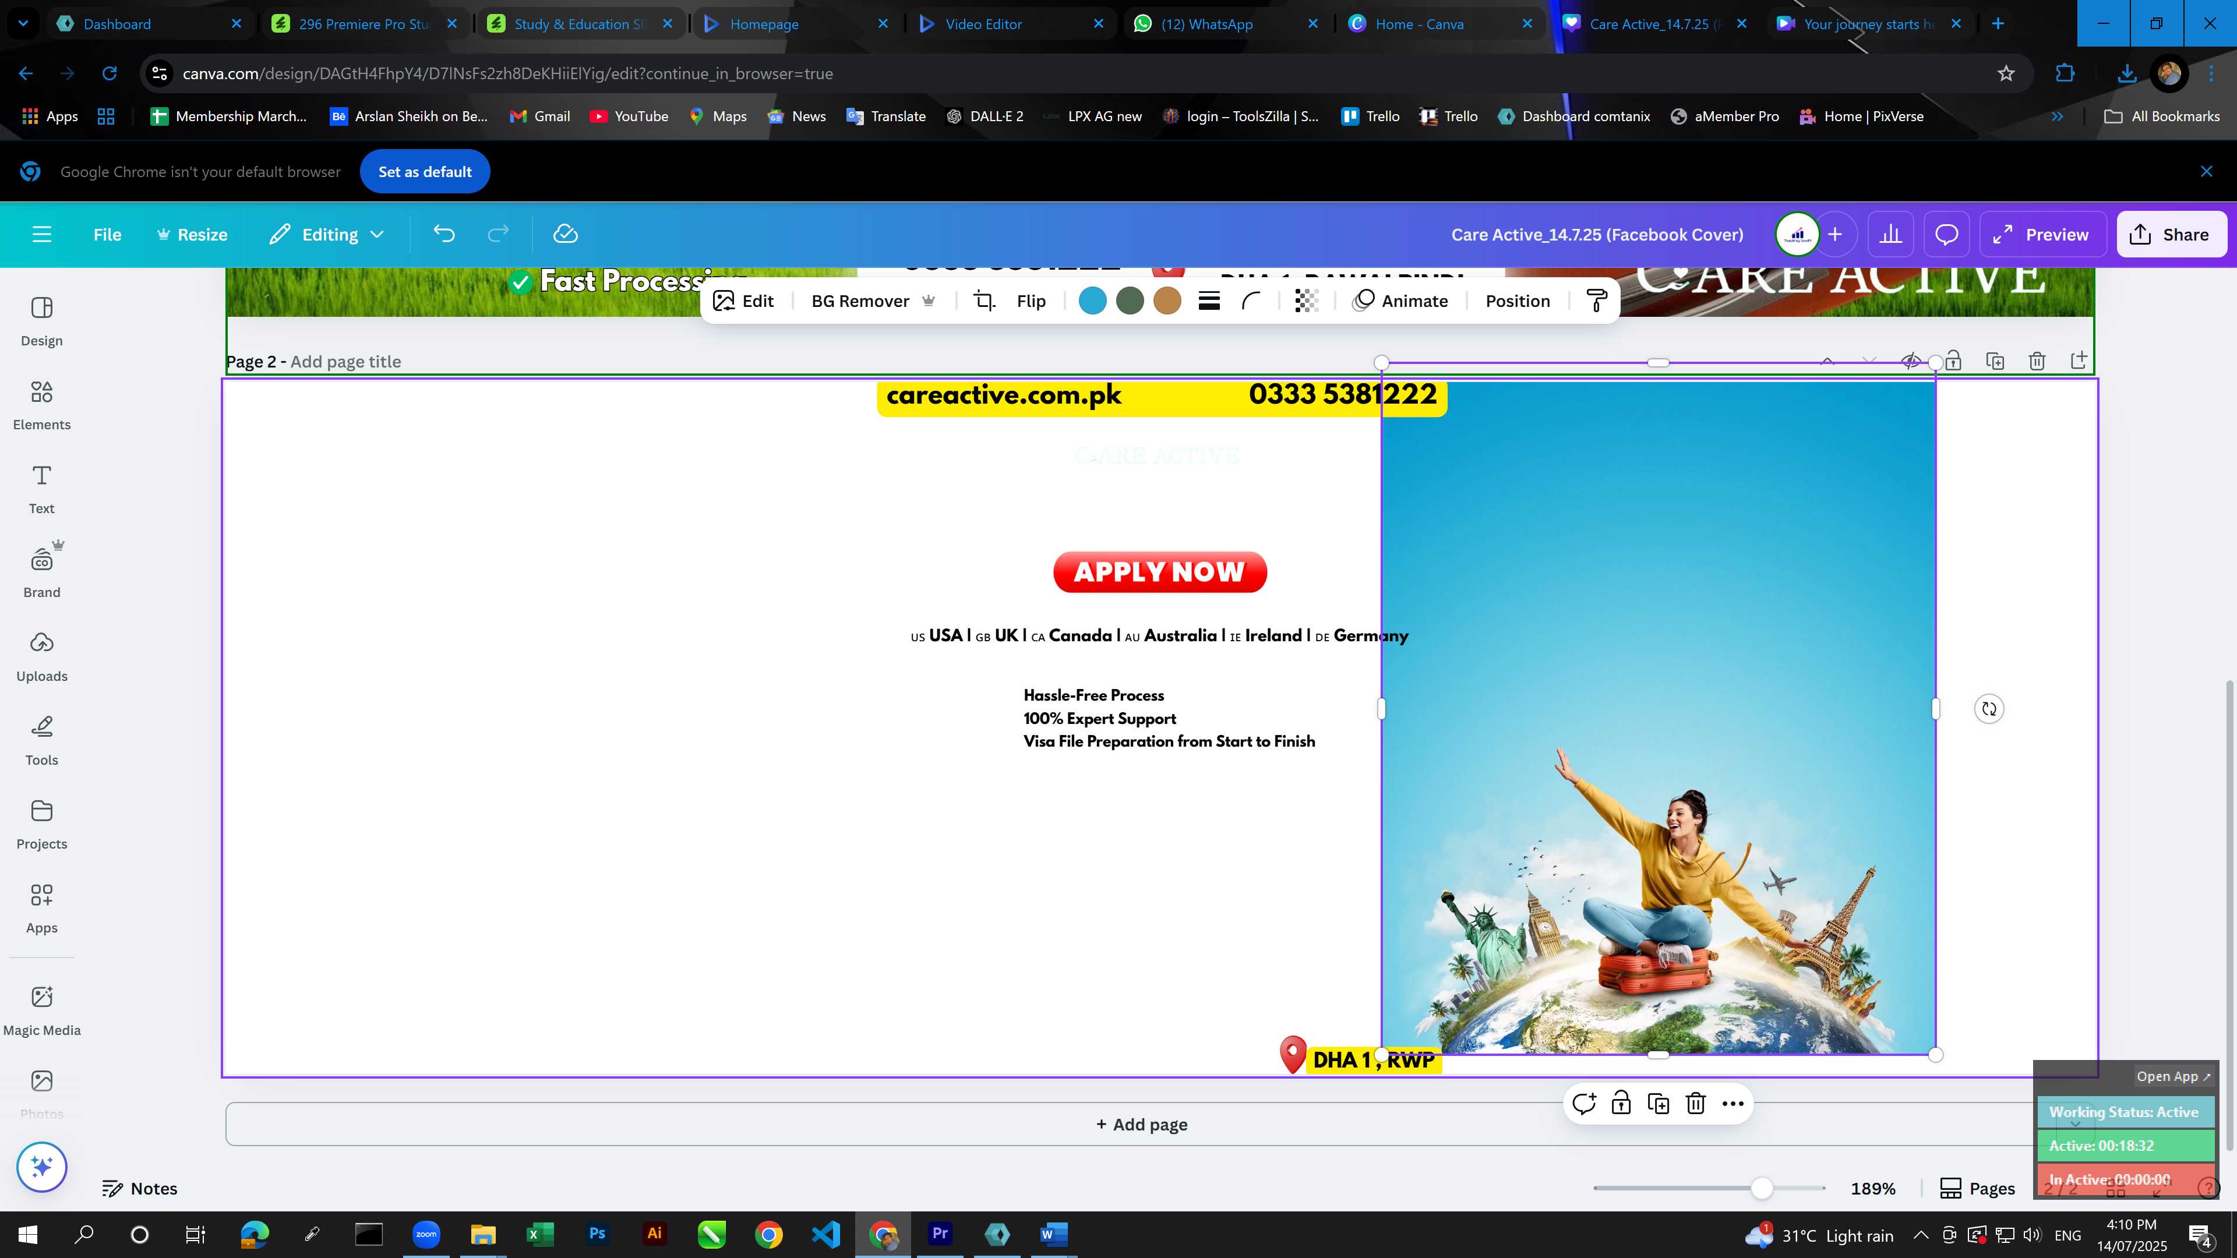Screen dimensions: 2237x1258
Task: Add new page icon beside Page 2
Action: (2078, 361)
